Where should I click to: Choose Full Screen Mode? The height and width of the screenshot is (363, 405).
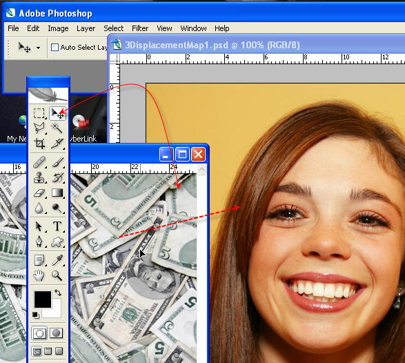point(59,351)
